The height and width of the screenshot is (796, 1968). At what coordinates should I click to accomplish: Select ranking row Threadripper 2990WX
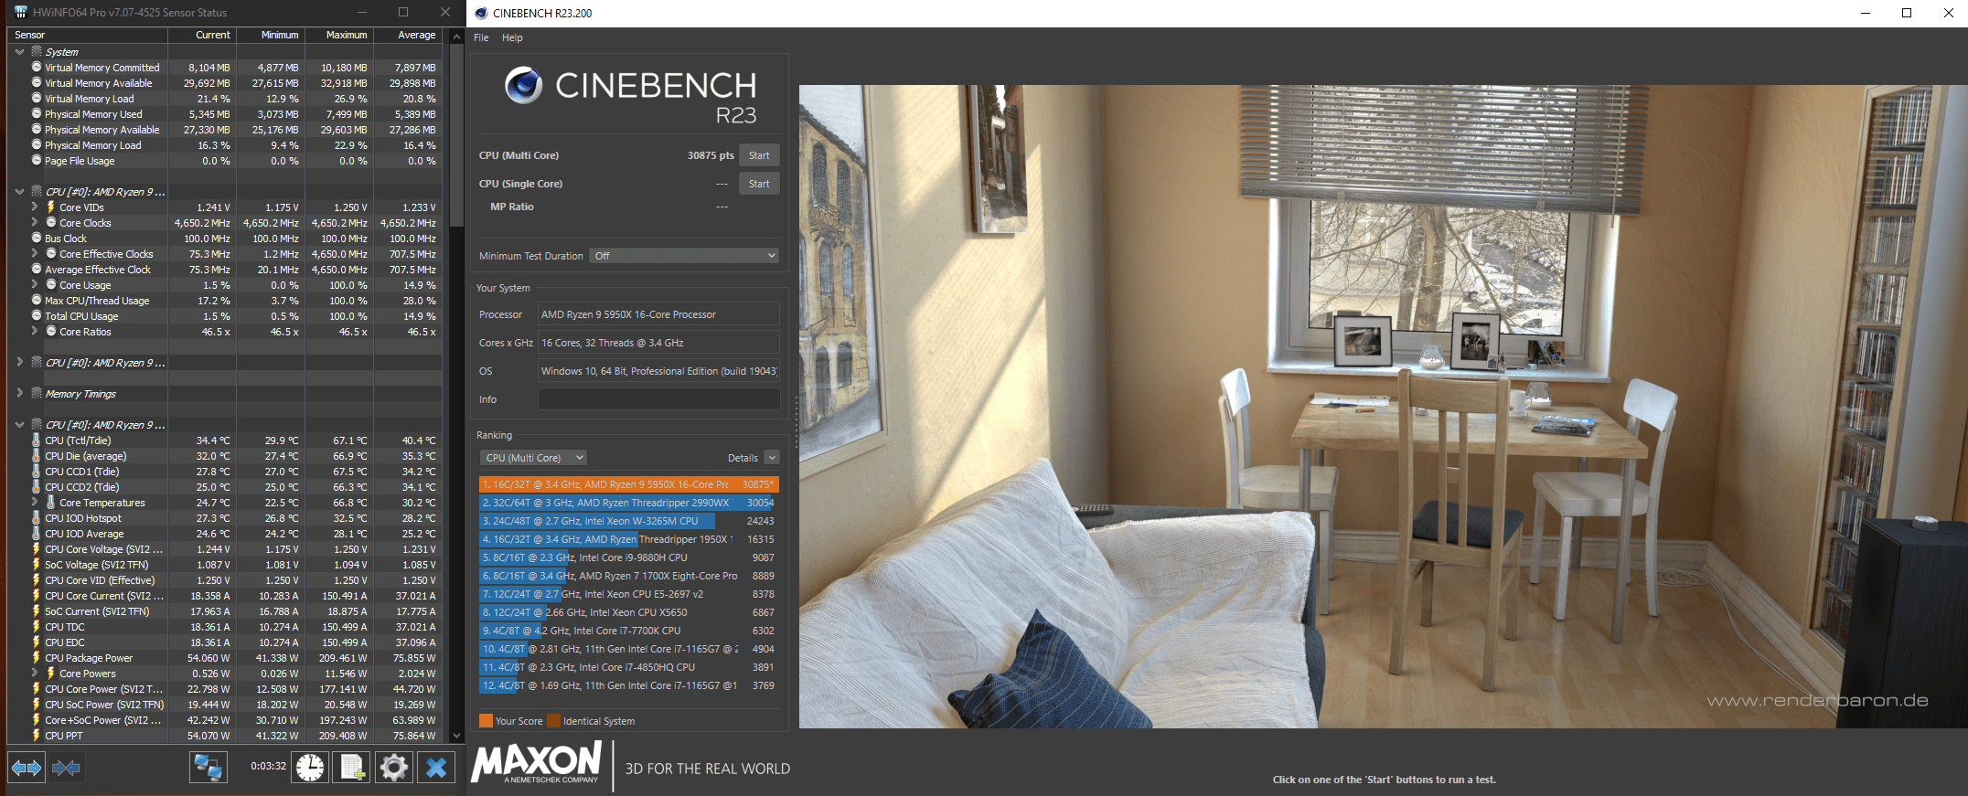[x=629, y=503]
